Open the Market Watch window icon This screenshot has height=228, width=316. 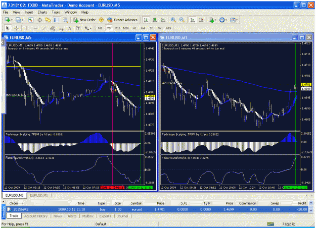[x=31, y=20]
